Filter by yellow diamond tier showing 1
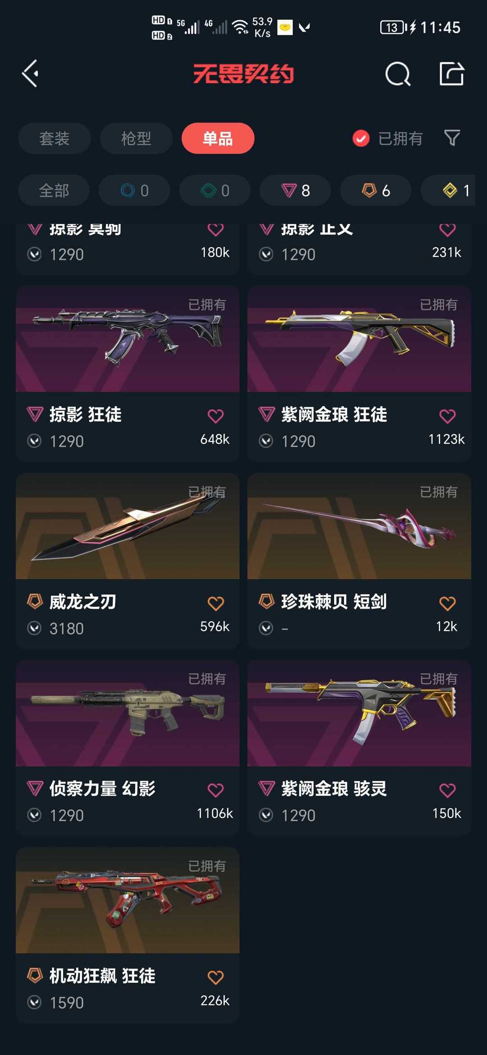The width and height of the screenshot is (487, 1055). click(x=451, y=190)
